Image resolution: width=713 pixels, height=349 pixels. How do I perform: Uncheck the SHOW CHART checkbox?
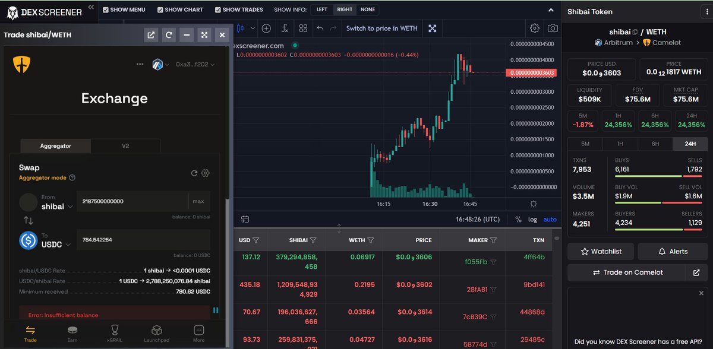click(160, 9)
